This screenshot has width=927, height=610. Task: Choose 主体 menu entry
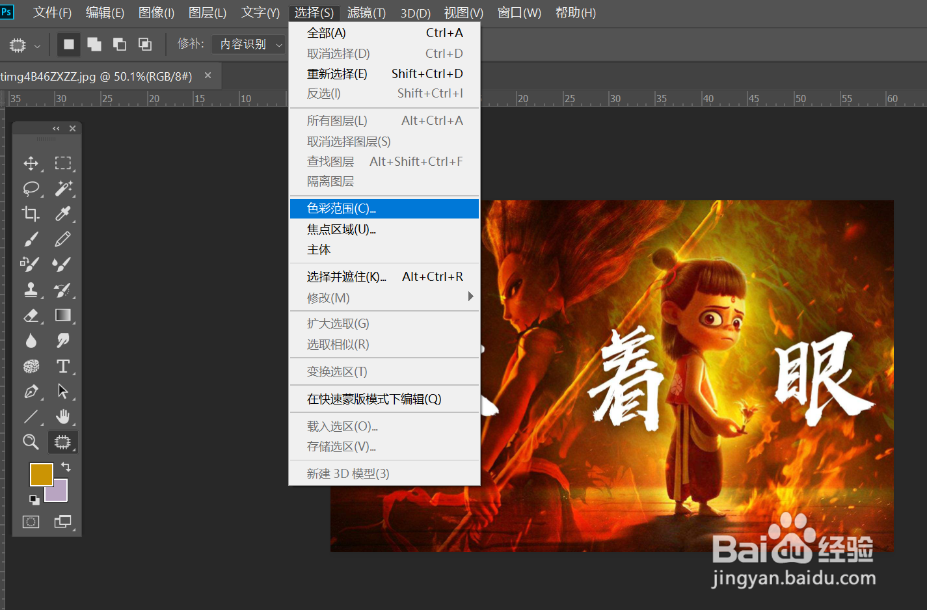(x=384, y=250)
